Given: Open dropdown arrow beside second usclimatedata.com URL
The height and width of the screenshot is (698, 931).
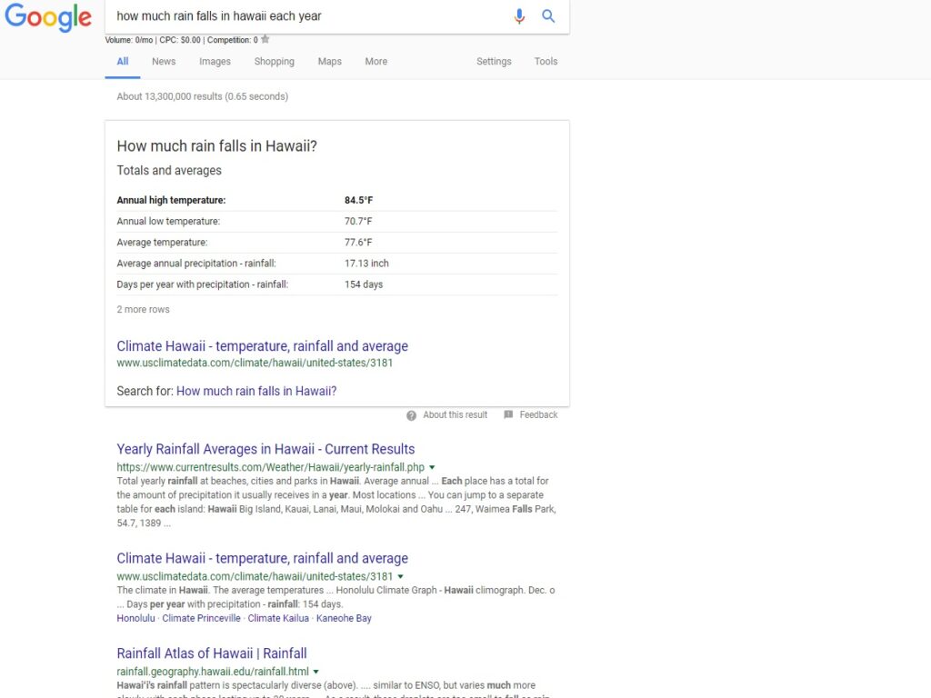Looking at the screenshot, I should (401, 576).
